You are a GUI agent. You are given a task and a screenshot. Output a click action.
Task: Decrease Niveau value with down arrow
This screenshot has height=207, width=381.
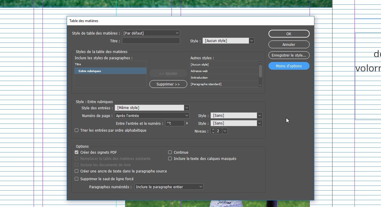coord(213,133)
